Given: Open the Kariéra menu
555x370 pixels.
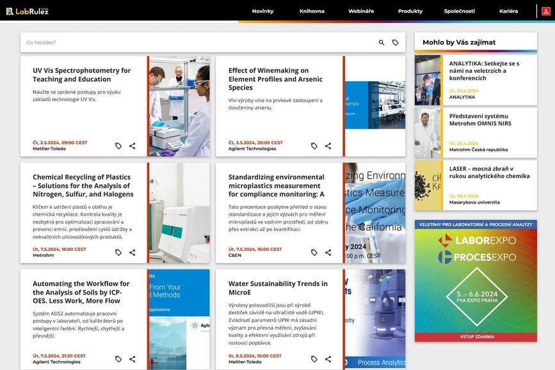Looking at the screenshot, I should coord(509,11).
